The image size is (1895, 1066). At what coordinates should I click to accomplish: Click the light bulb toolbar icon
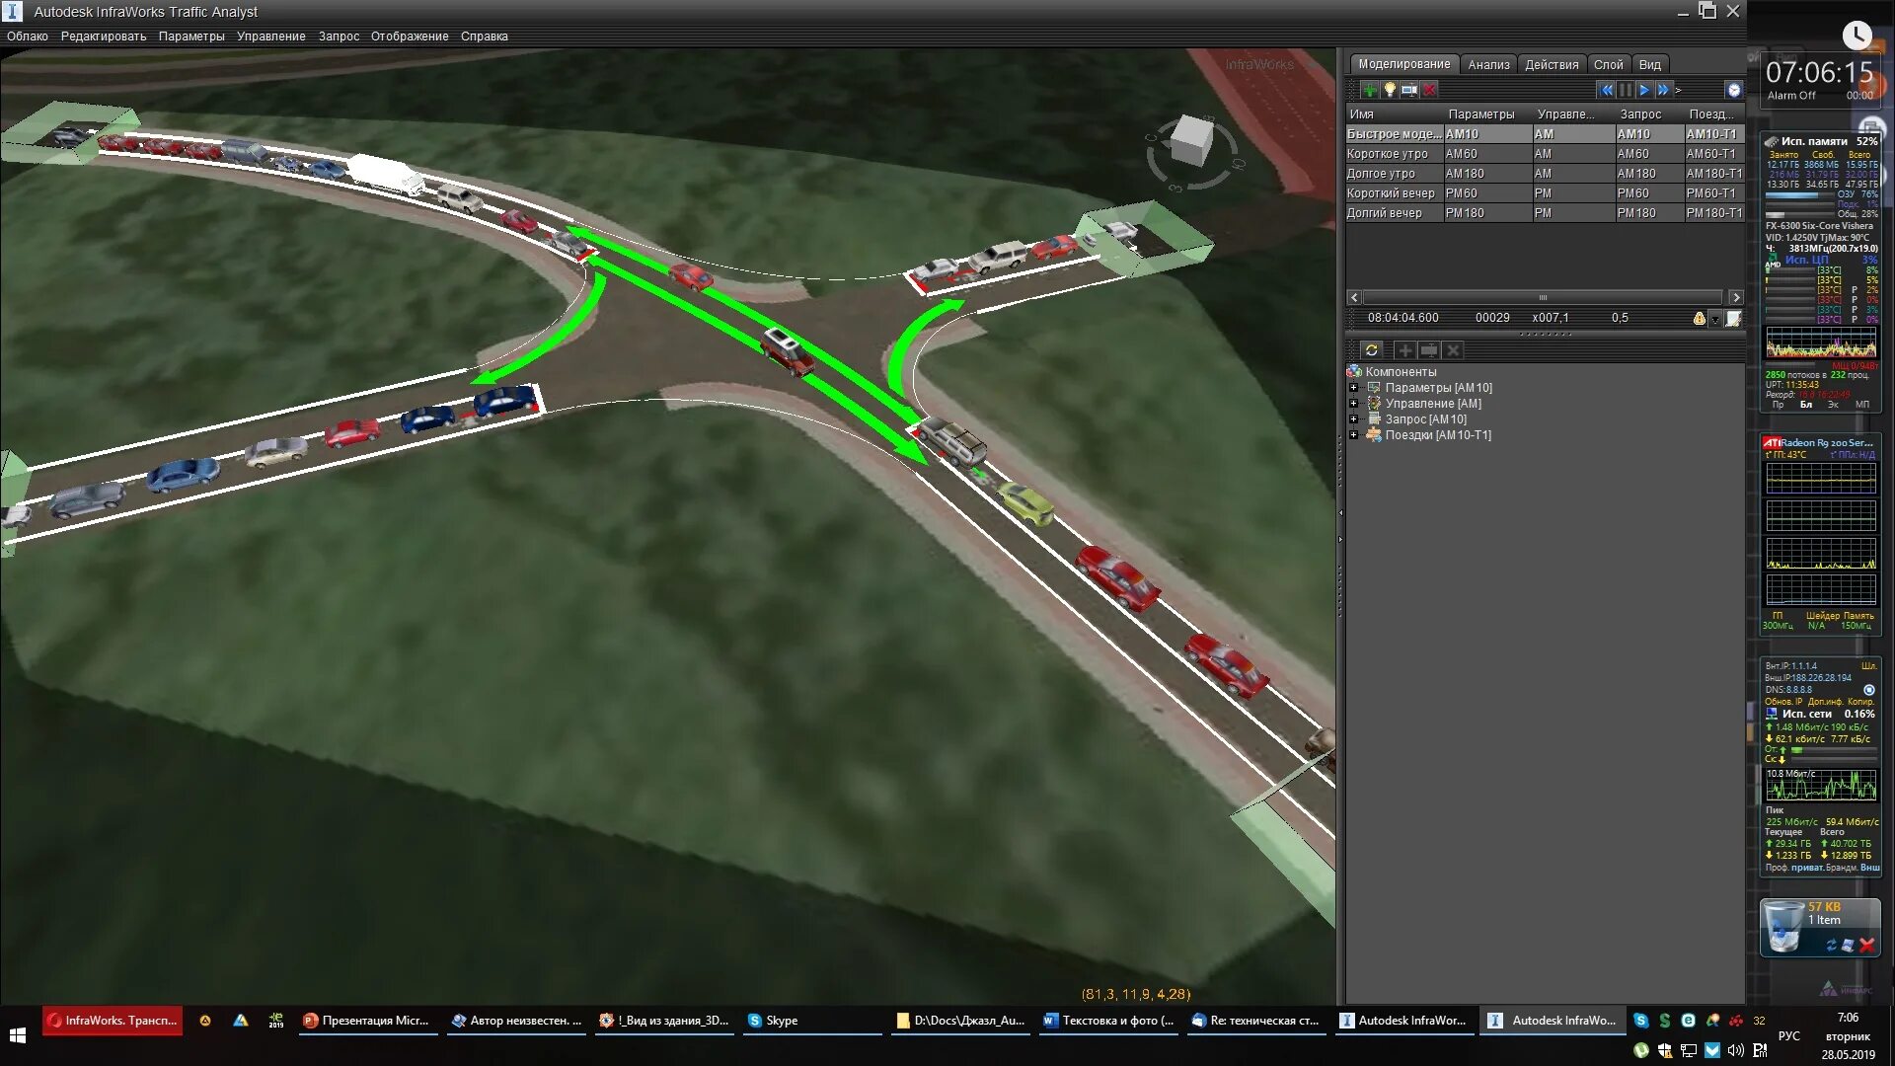(1390, 90)
